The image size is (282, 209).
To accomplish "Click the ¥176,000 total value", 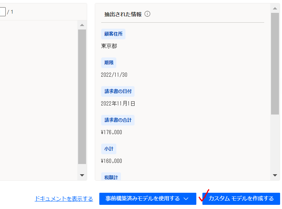I will pyautogui.click(x=111, y=132).
